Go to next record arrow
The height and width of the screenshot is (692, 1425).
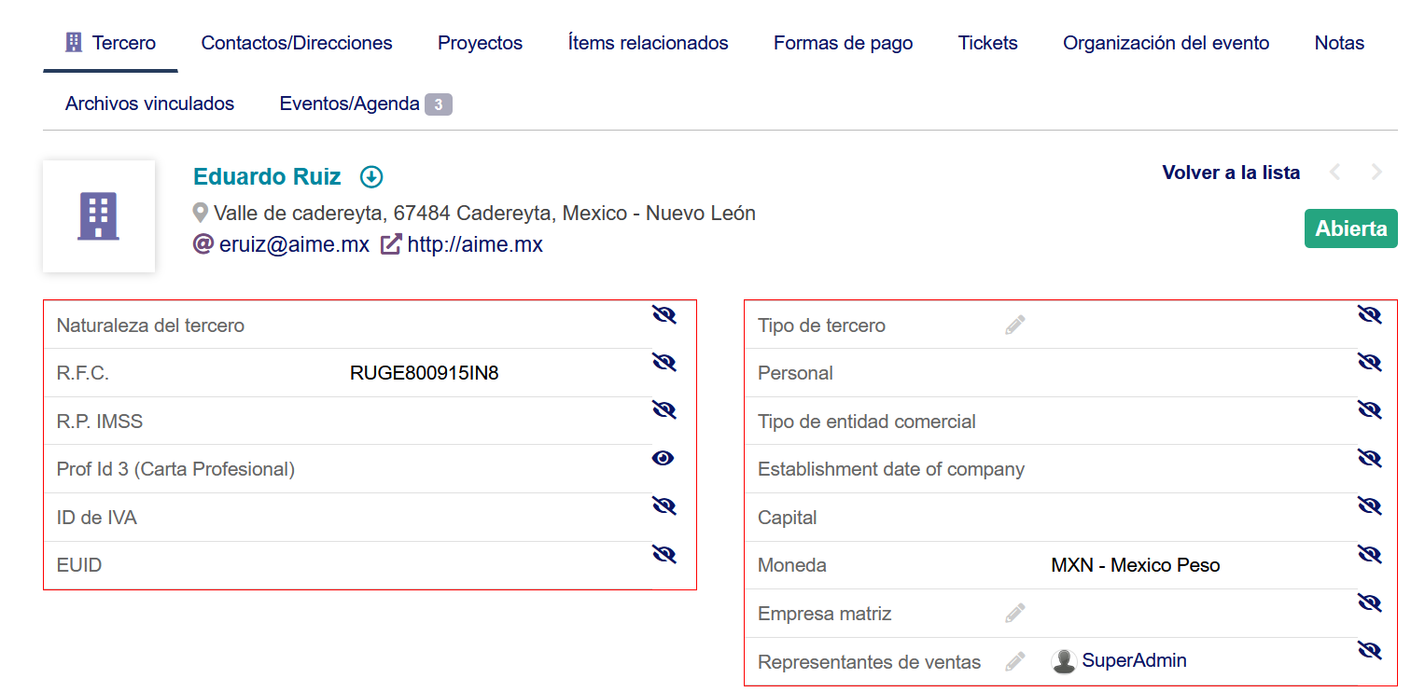(x=1376, y=173)
